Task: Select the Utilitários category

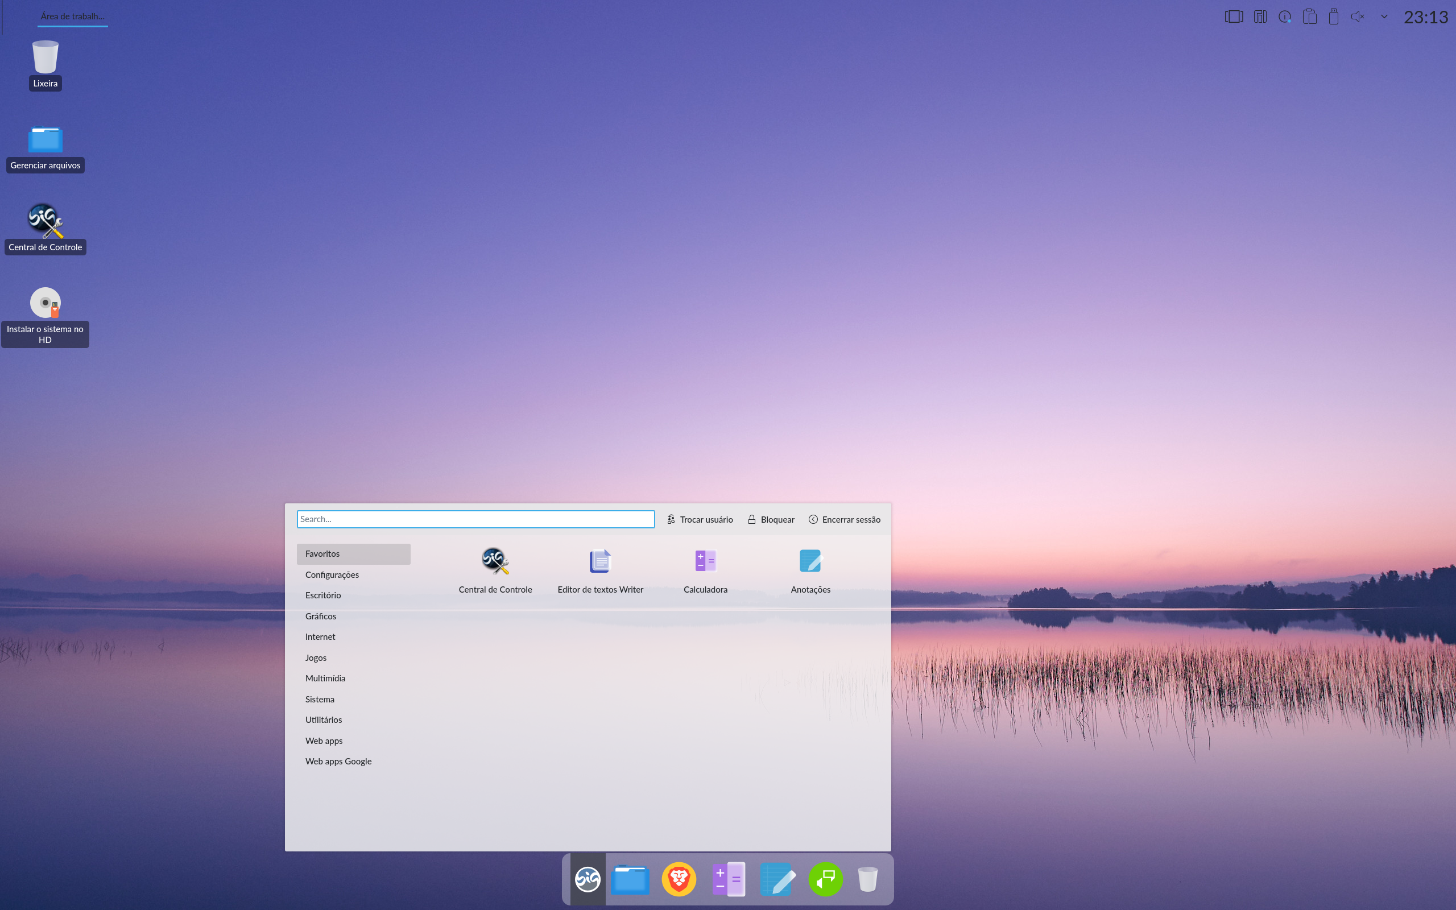Action: (x=353, y=720)
